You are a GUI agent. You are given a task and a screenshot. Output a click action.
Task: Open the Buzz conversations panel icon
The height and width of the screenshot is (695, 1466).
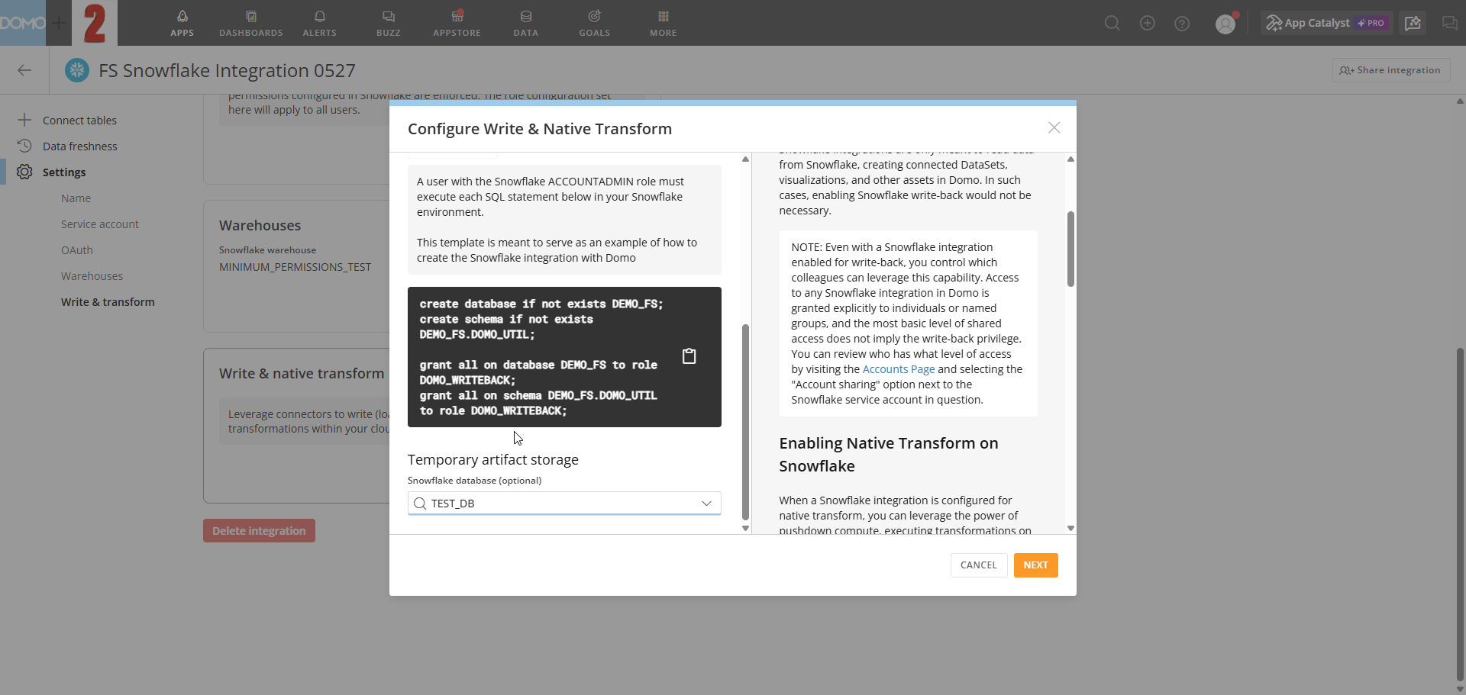(x=1449, y=23)
